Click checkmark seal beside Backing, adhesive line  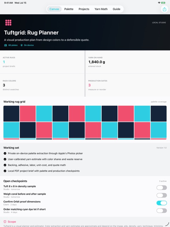[5, 165]
